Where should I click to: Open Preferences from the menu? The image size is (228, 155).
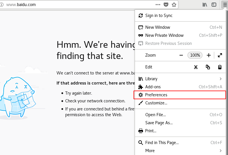coord(180,95)
